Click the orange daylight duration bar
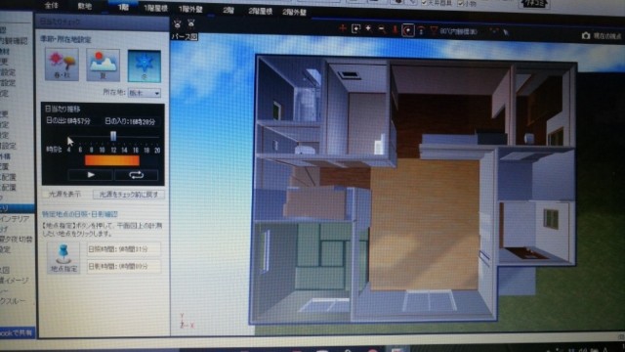The image size is (625, 352). (112, 160)
